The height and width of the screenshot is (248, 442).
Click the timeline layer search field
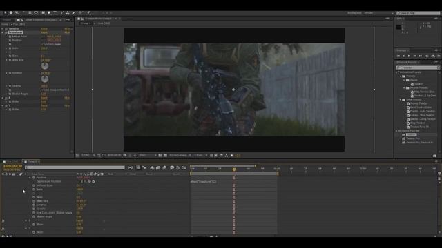coord(75,167)
